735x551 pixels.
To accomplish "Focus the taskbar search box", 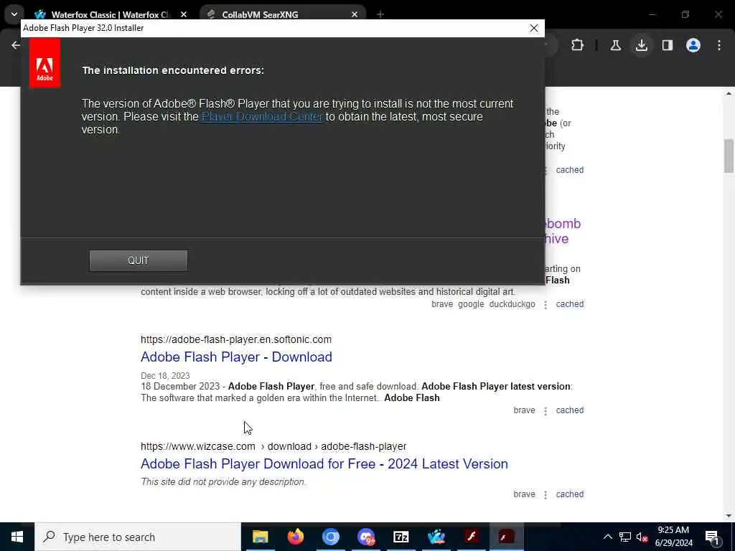I will 137,537.
